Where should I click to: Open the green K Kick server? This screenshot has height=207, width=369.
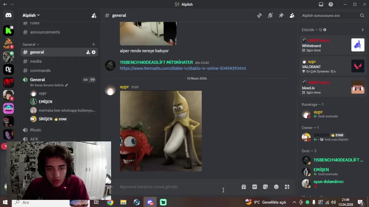[x=8, y=30]
